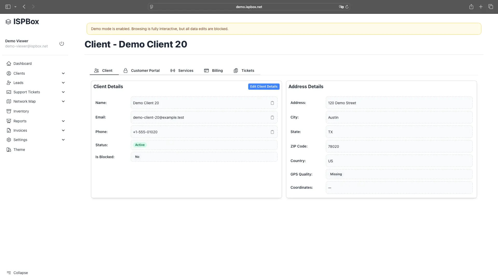This screenshot has height=280, width=498.
Task: Click the Invoices document icon
Action: pyautogui.click(x=9, y=130)
